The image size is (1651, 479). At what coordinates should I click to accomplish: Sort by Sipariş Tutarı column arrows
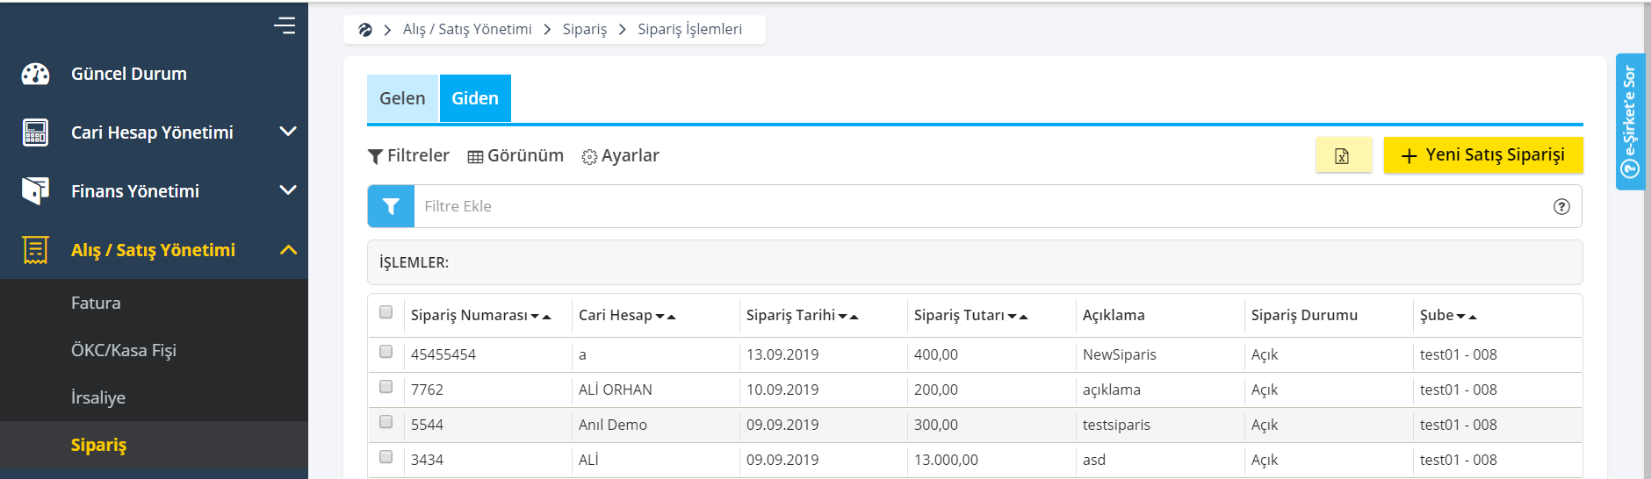[x=1018, y=317]
